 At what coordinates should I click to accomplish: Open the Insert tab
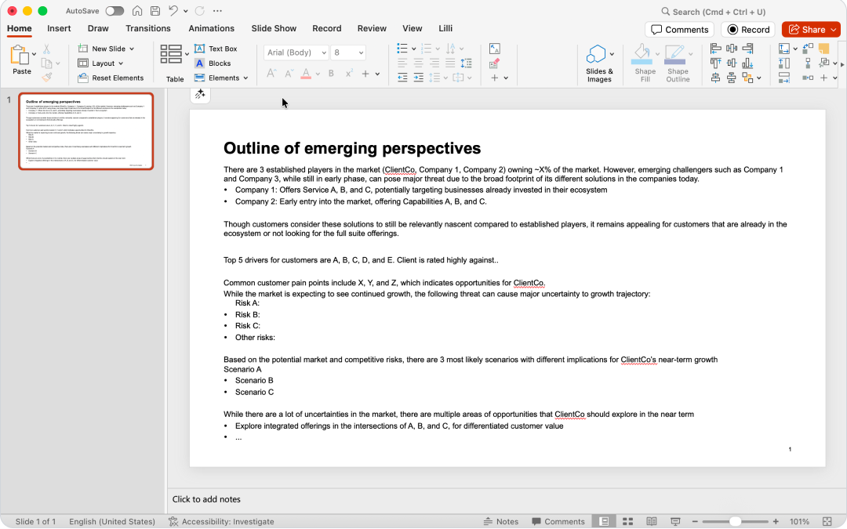(x=59, y=28)
